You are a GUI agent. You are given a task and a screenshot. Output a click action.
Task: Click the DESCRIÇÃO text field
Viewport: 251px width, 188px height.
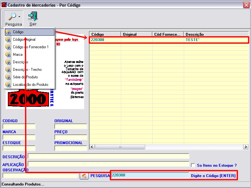click(108, 156)
